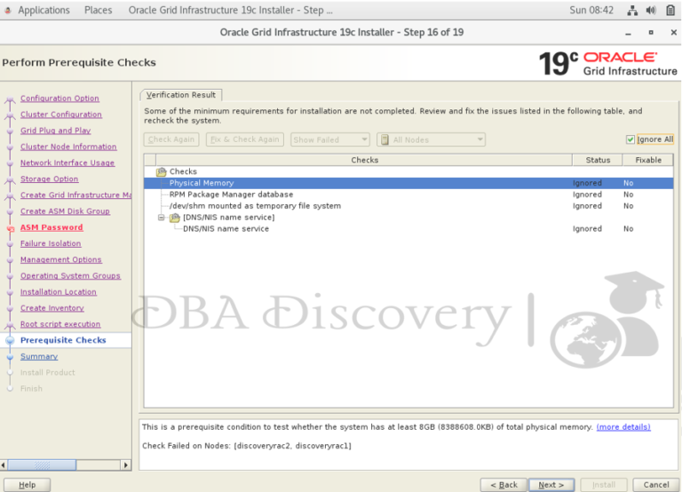This screenshot has height=492, width=682.
Task: Click the sidebar scroll left arrow
Action: [x=4, y=465]
